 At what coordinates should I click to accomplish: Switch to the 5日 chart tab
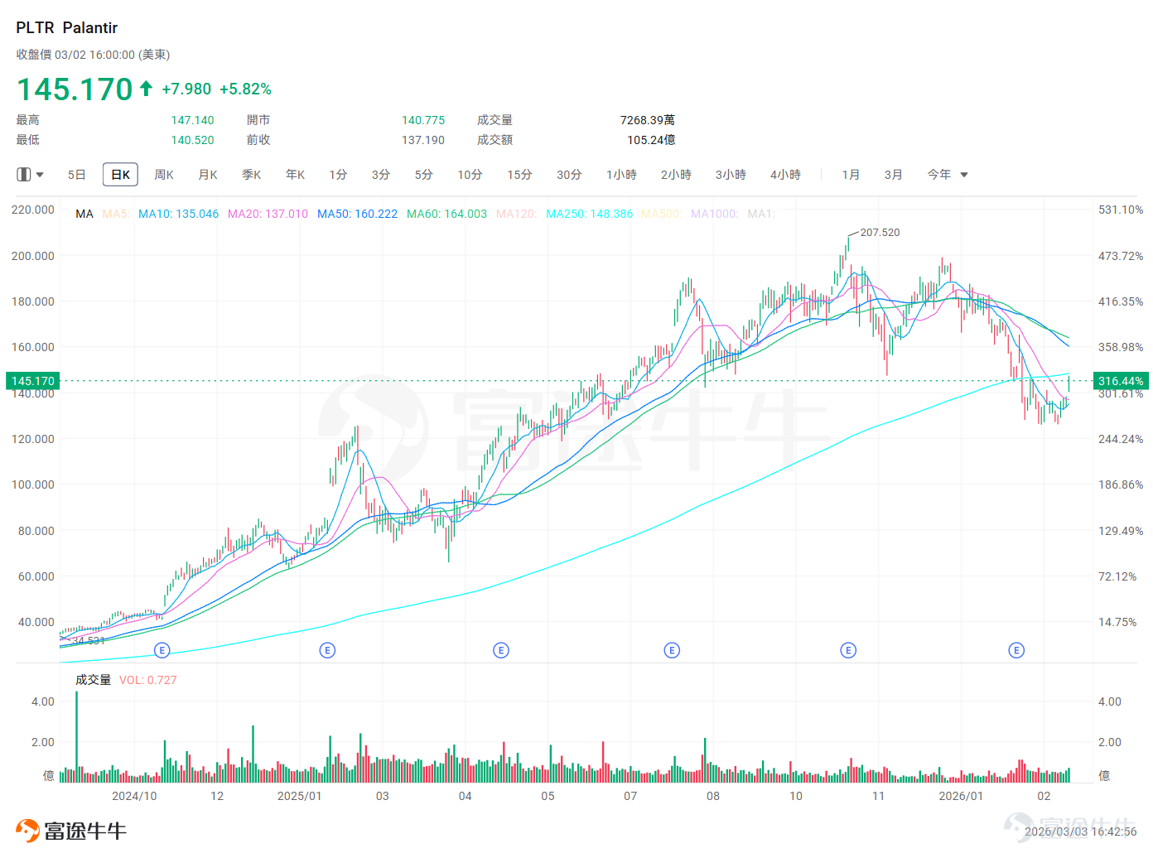[77, 175]
